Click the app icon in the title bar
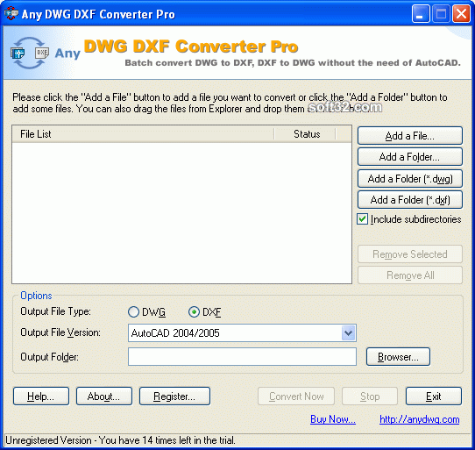Image resolution: width=475 pixels, height=450 pixels. (x=11, y=14)
